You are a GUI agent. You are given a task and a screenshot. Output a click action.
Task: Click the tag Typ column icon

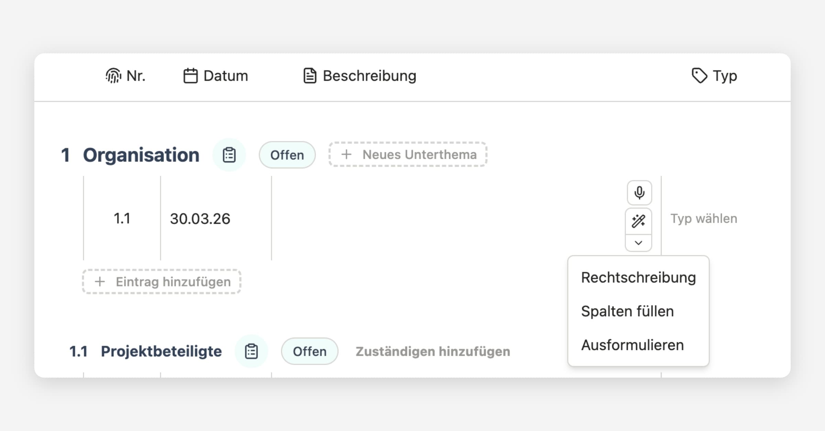[699, 76]
